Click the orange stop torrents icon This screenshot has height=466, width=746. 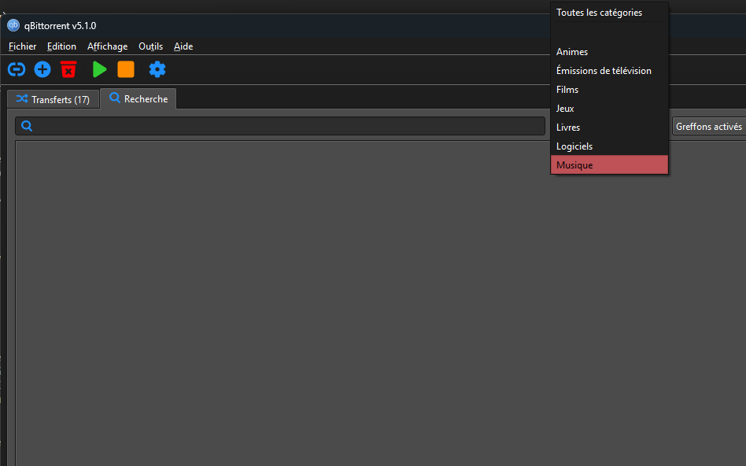[126, 69]
